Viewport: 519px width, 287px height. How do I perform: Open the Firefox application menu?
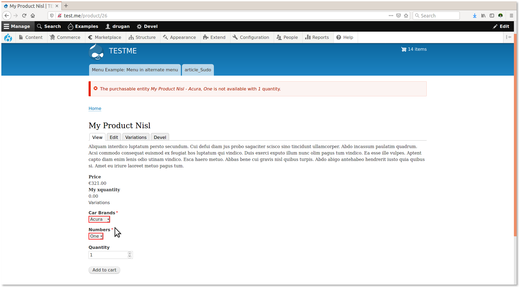(511, 16)
